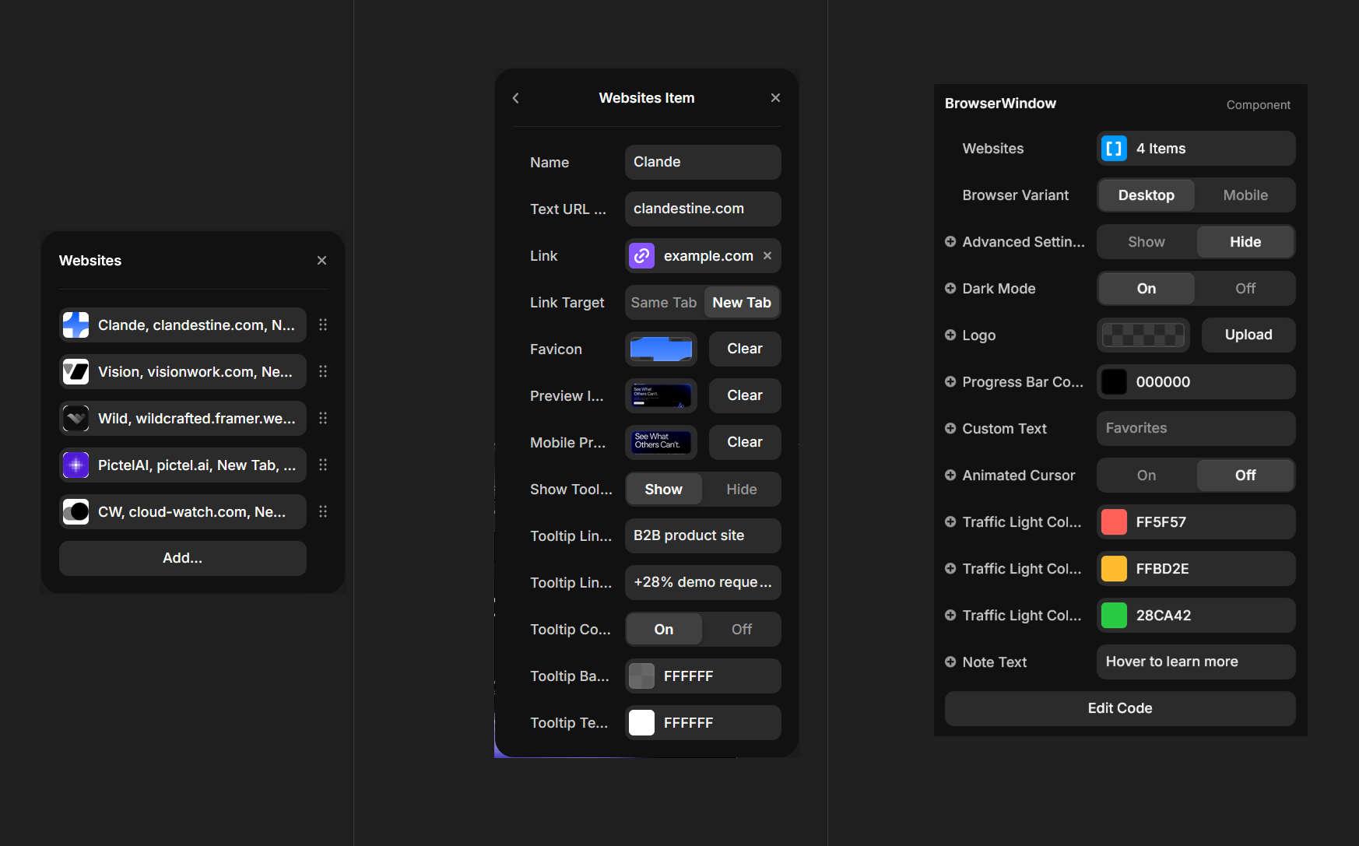This screenshot has width=1359, height=846.
Task: Enable the Animated Cursor
Action: click(1146, 475)
